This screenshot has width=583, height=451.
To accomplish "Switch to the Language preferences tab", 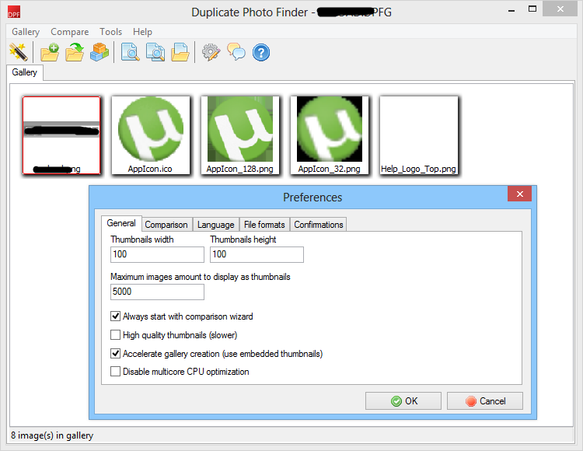I will click(215, 225).
